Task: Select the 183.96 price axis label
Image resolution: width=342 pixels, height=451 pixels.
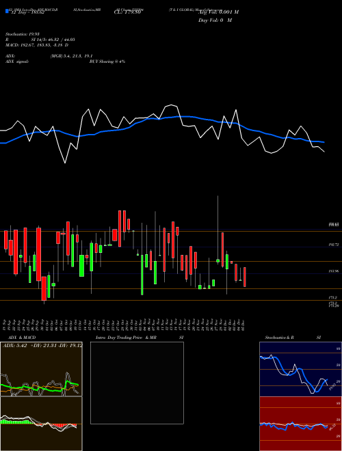Action: pyautogui.click(x=334, y=271)
